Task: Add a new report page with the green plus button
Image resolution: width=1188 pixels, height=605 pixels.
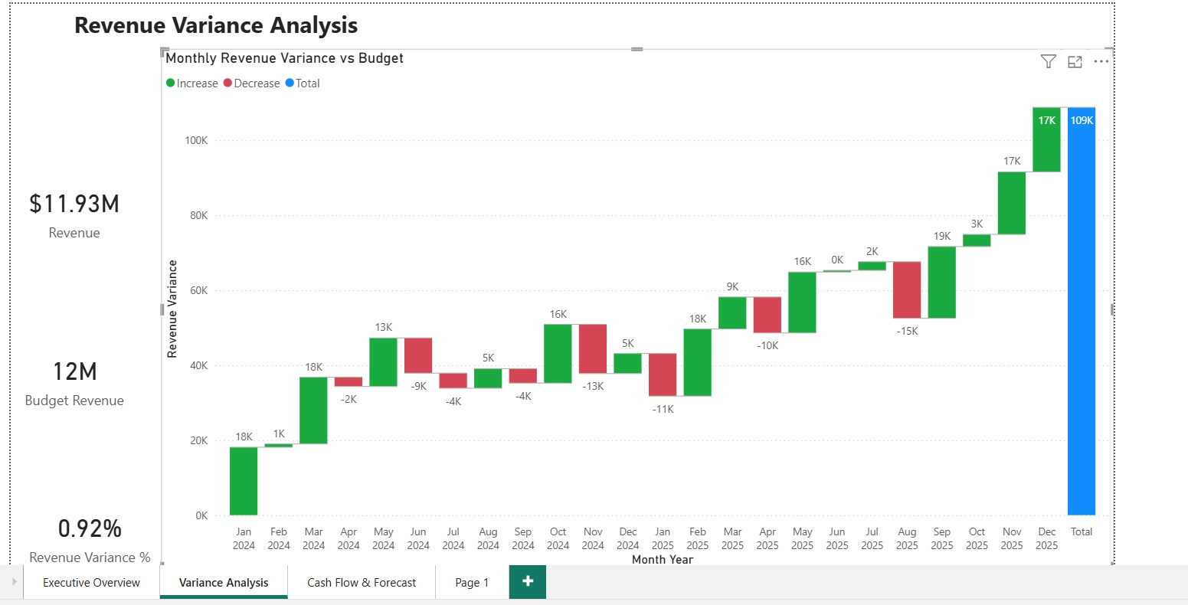Action: click(527, 582)
